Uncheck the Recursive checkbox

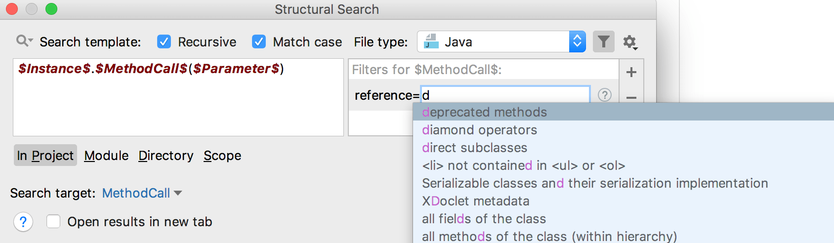[164, 42]
